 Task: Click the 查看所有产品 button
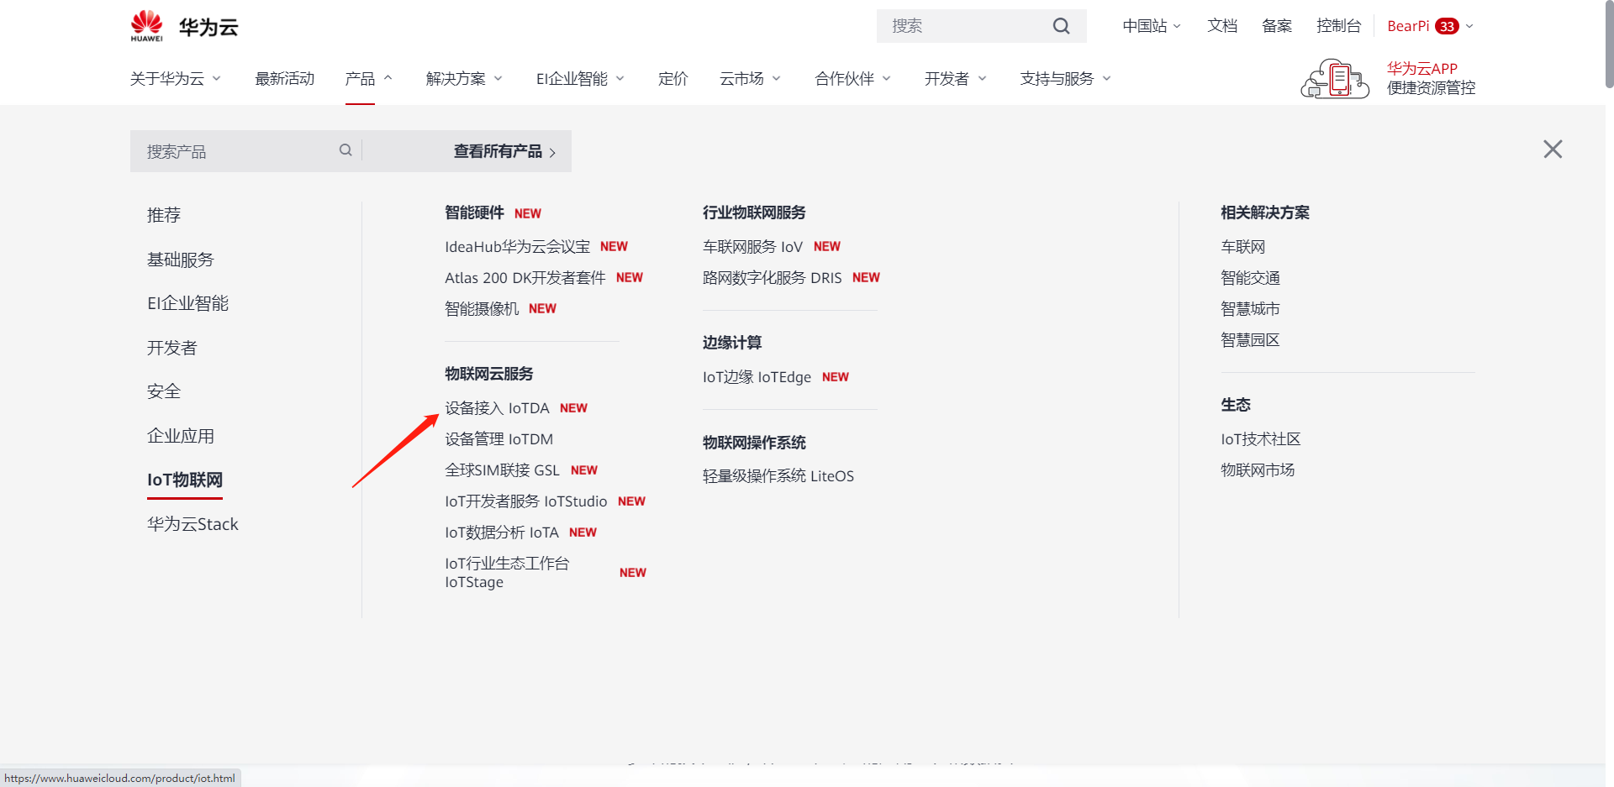pos(498,151)
